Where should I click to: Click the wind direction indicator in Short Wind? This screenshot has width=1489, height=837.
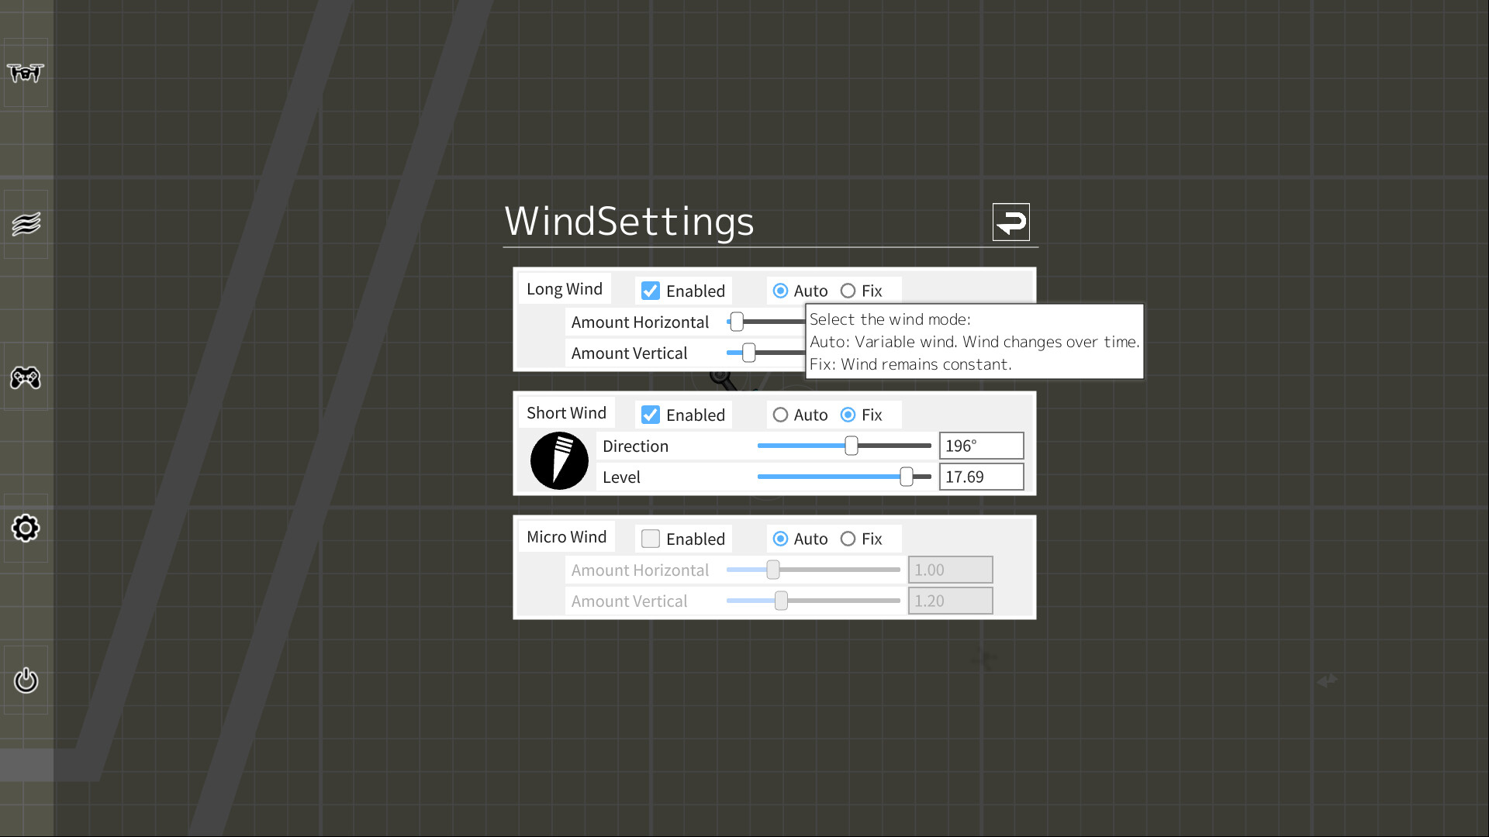559,460
